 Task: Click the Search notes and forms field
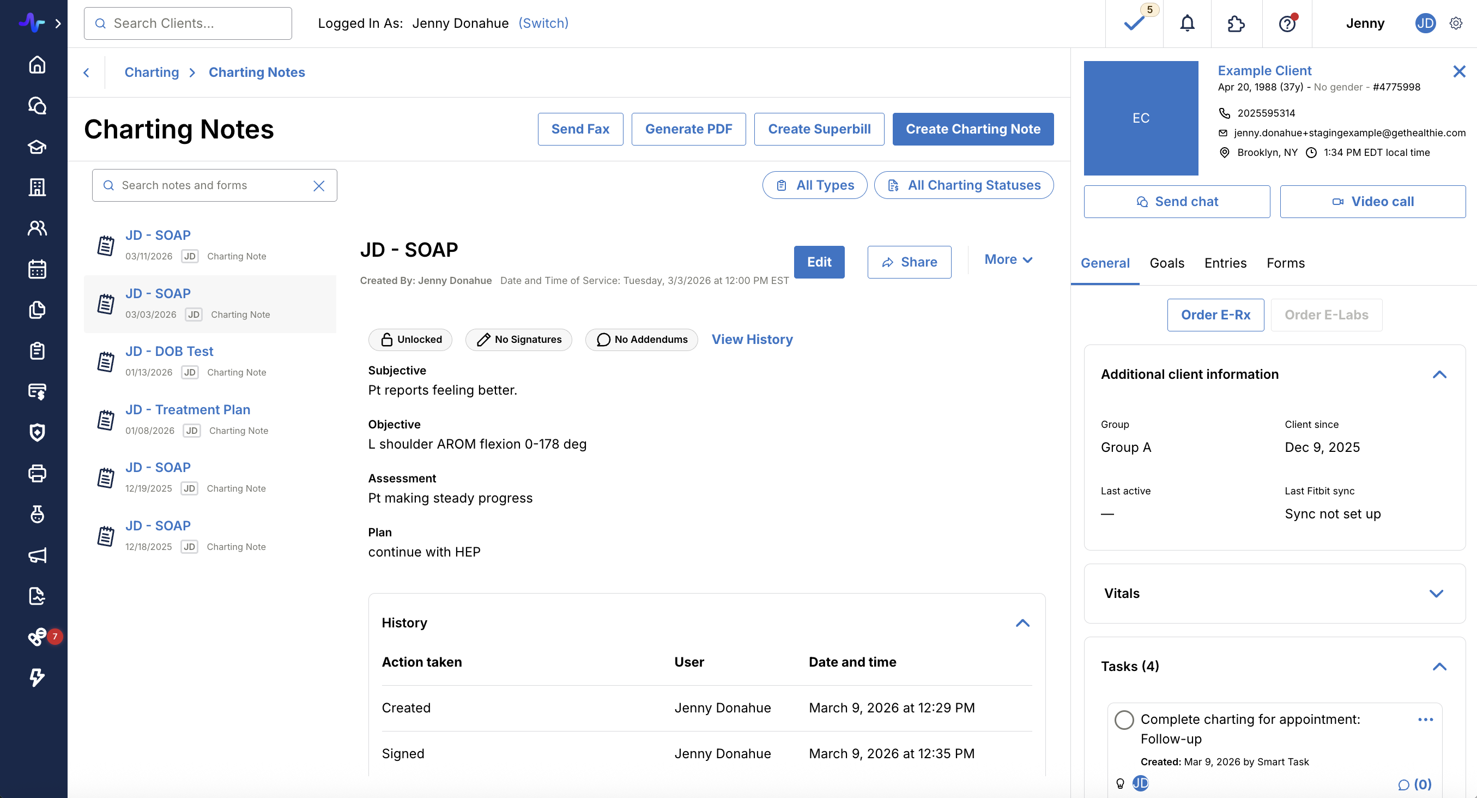tap(212, 185)
